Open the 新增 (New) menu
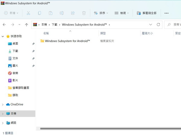 pos(11,13)
